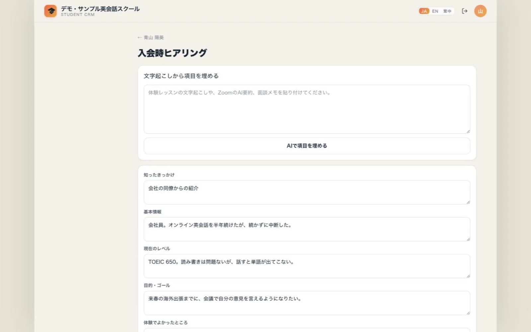This screenshot has height=332, width=531.
Task: Edit the 基本情報 field
Action: (307, 229)
